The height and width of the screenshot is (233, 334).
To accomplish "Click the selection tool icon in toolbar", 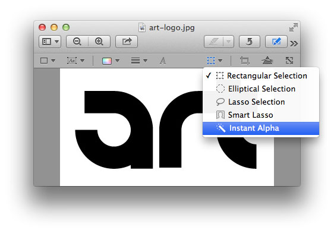I will (211, 61).
